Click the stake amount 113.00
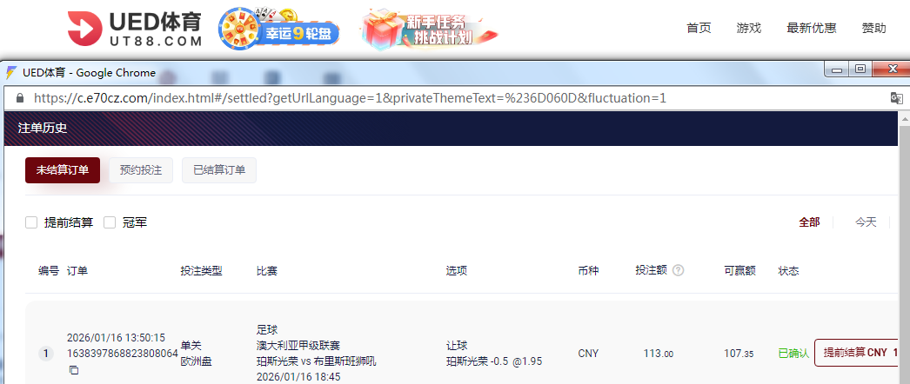The width and height of the screenshot is (910, 384). tap(659, 354)
